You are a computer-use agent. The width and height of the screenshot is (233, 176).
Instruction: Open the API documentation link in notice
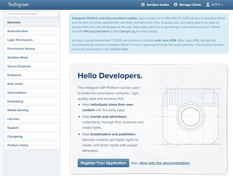97,31
